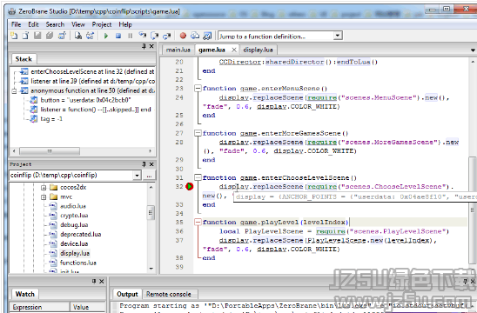The height and width of the screenshot is (313, 477).
Task: Switch to the main.lua tab
Action: click(x=178, y=50)
